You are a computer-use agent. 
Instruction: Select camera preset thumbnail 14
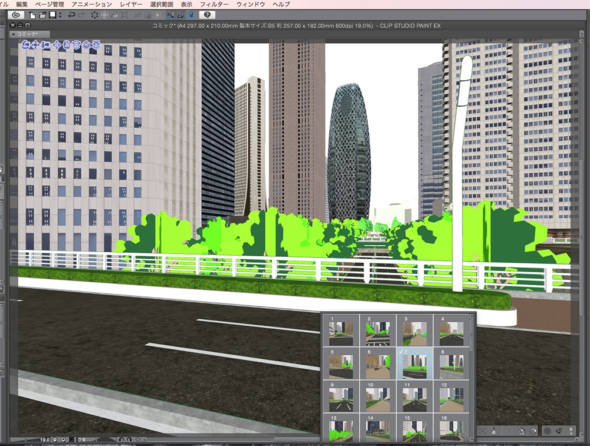[378, 428]
